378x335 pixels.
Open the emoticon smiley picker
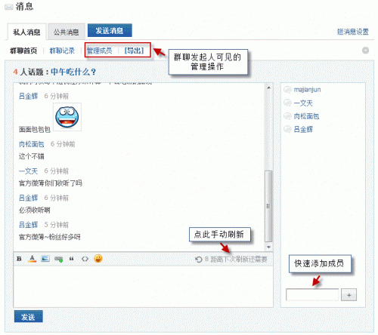coord(98,259)
